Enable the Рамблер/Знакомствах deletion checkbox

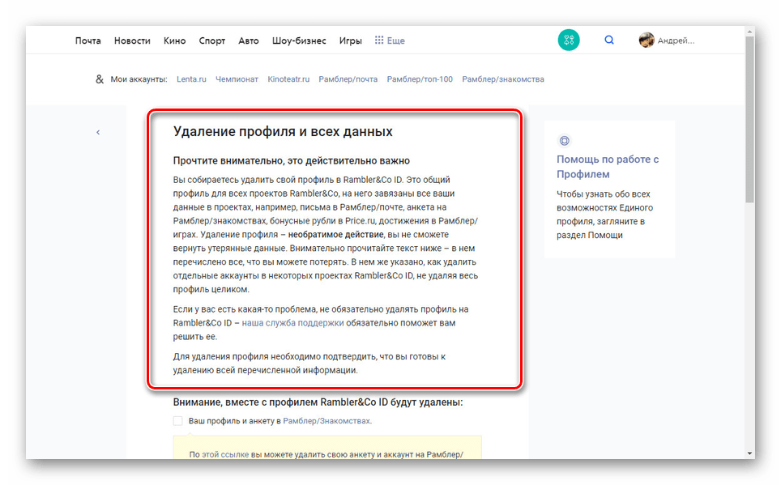176,421
